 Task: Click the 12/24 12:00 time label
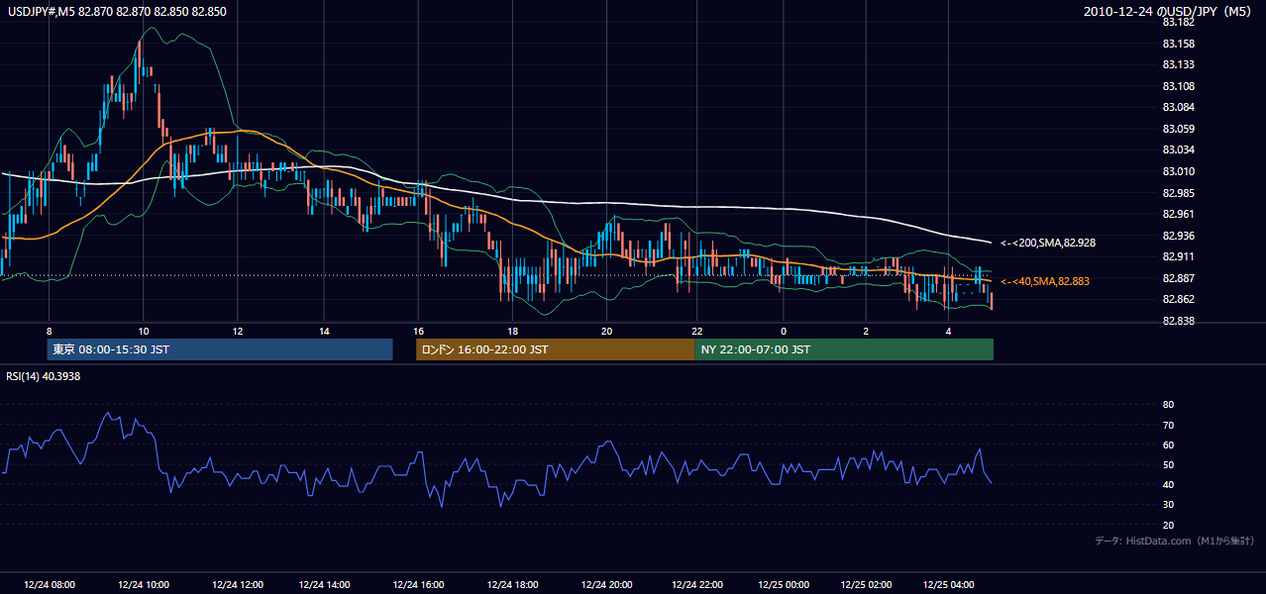click(238, 584)
